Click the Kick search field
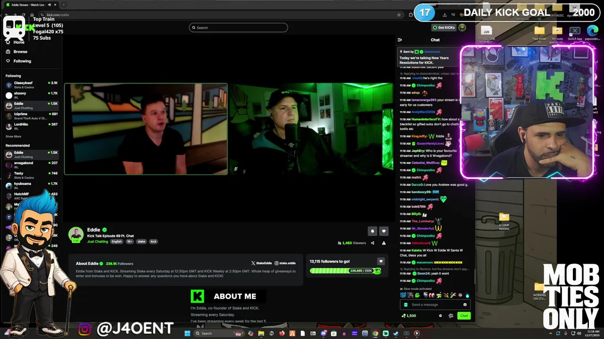The height and width of the screenshot is (339, 604). (x=238, y=28)
